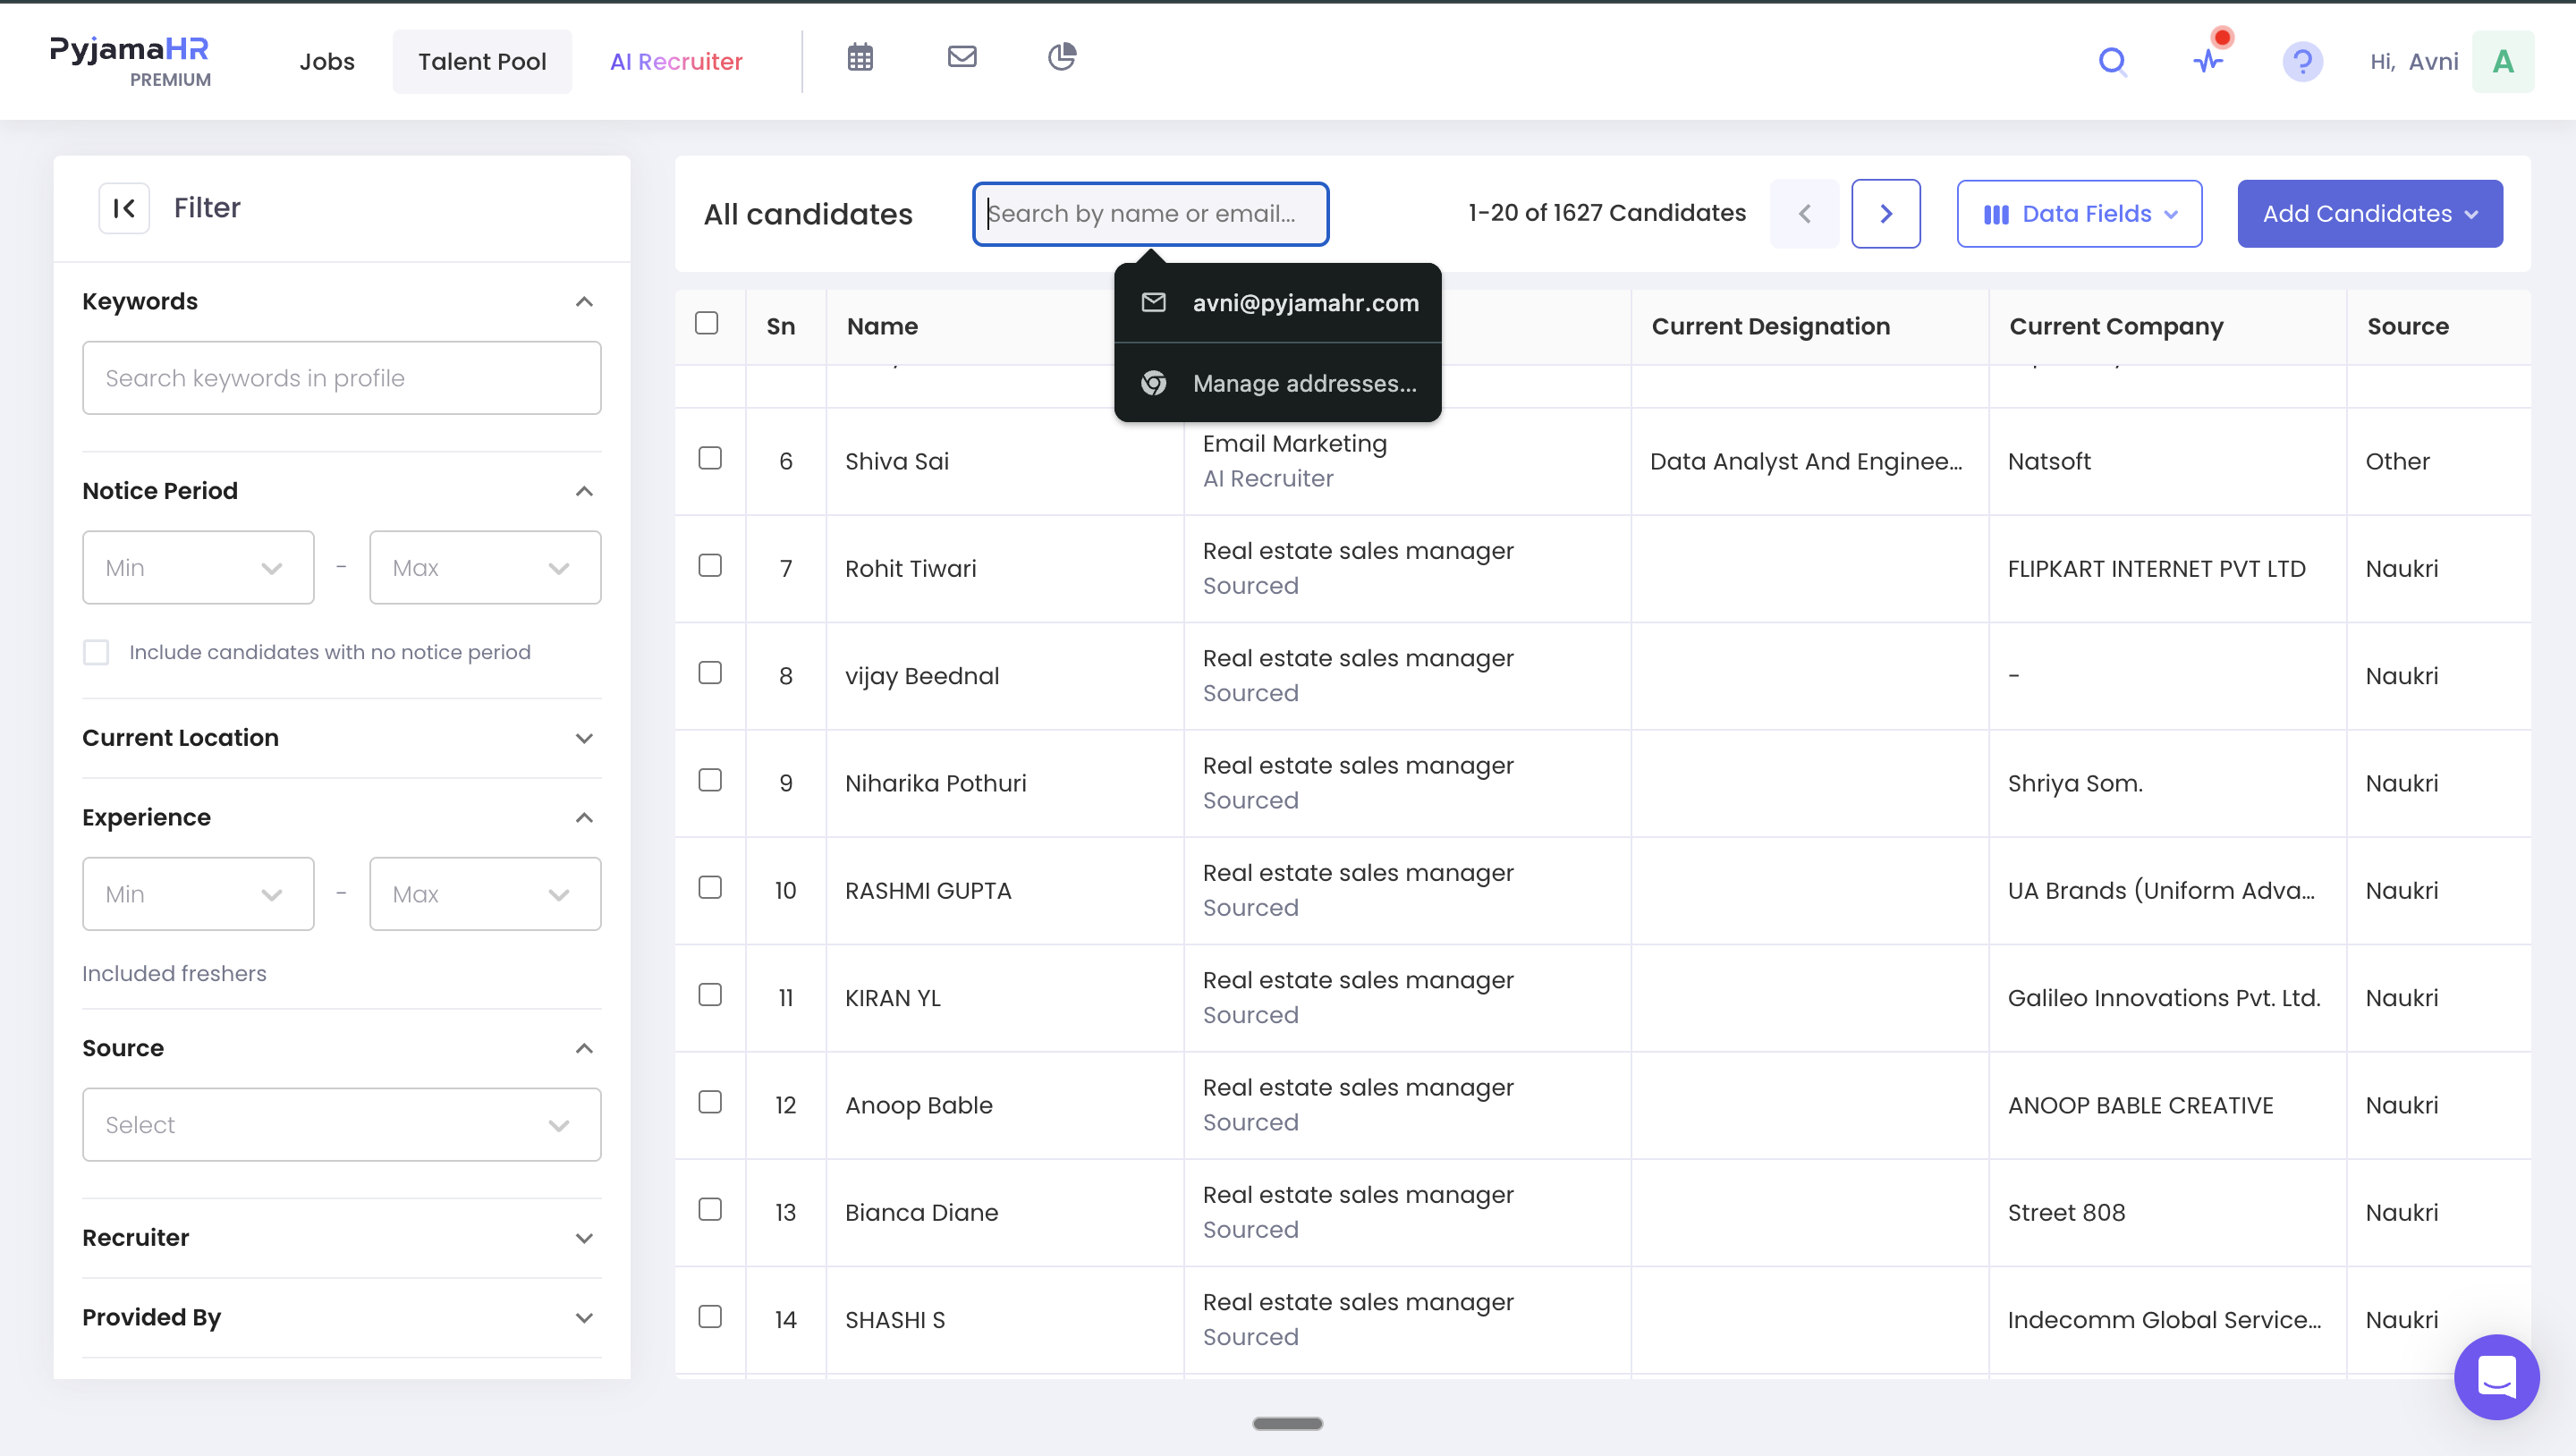The image size is (2576, 1456).
Task: Open the chat support bubble
Action: click(x=2497, y=1377)
